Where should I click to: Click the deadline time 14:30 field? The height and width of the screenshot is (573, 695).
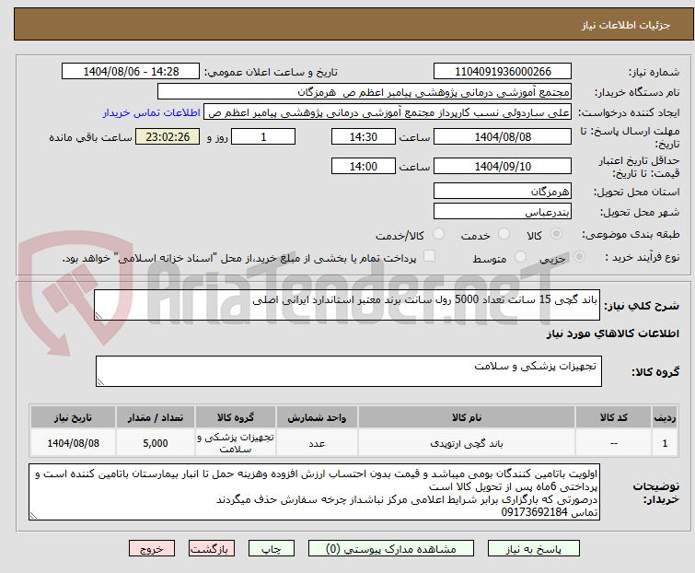point(364,136)
